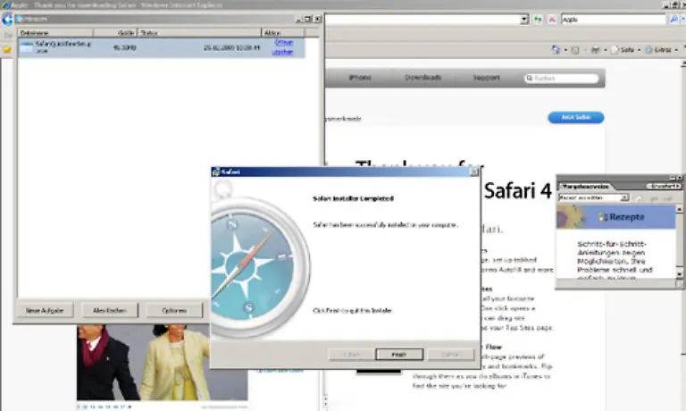Click the Alles löschen button
Image resolution: width=686 pixels, height=411 pixels.
coord(109,310)
